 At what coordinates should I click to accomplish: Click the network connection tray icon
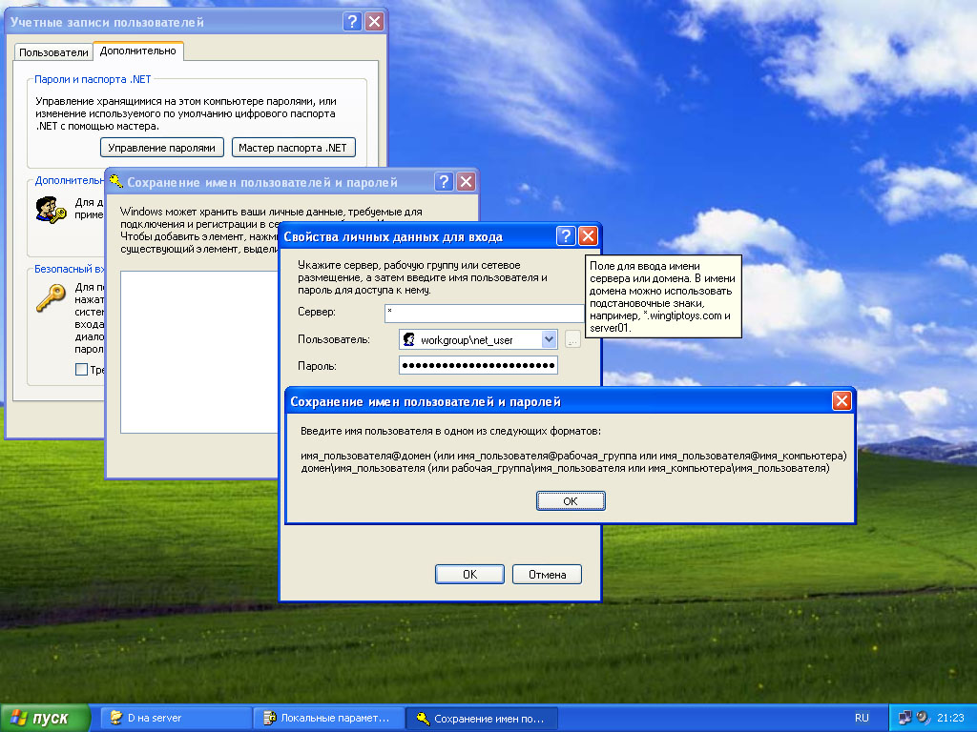coord(904,718)
